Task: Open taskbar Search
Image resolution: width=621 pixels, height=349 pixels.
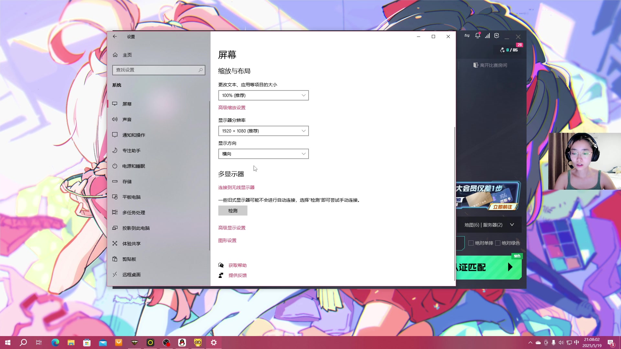Action: [x=23, y=343]
